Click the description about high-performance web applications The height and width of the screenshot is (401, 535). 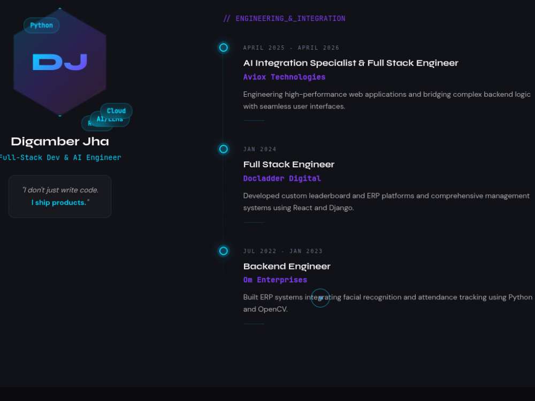pos(387,101)
